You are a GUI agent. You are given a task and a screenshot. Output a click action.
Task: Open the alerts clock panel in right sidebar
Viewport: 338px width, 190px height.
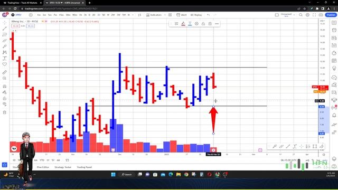[334, 30]
